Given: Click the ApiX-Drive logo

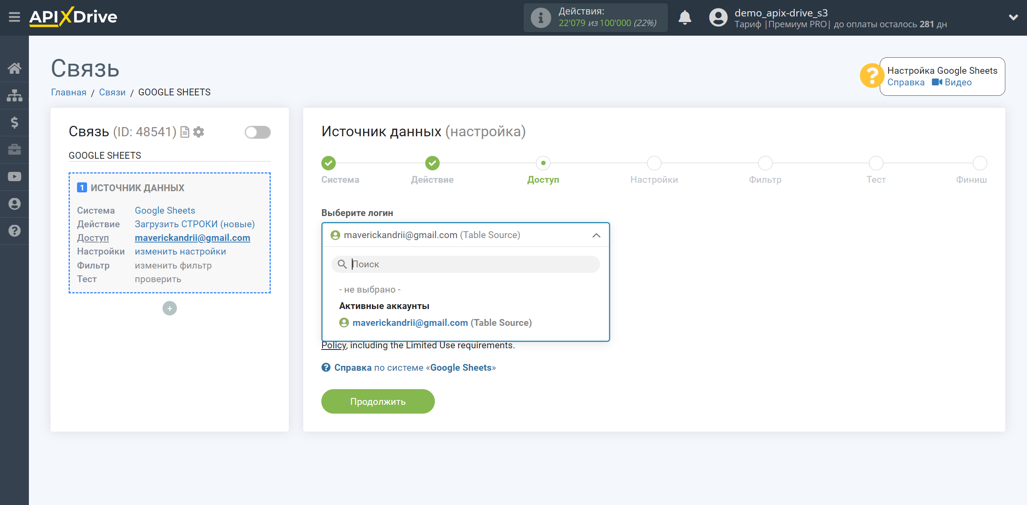Looking at the screenshot, I should 73,17.
